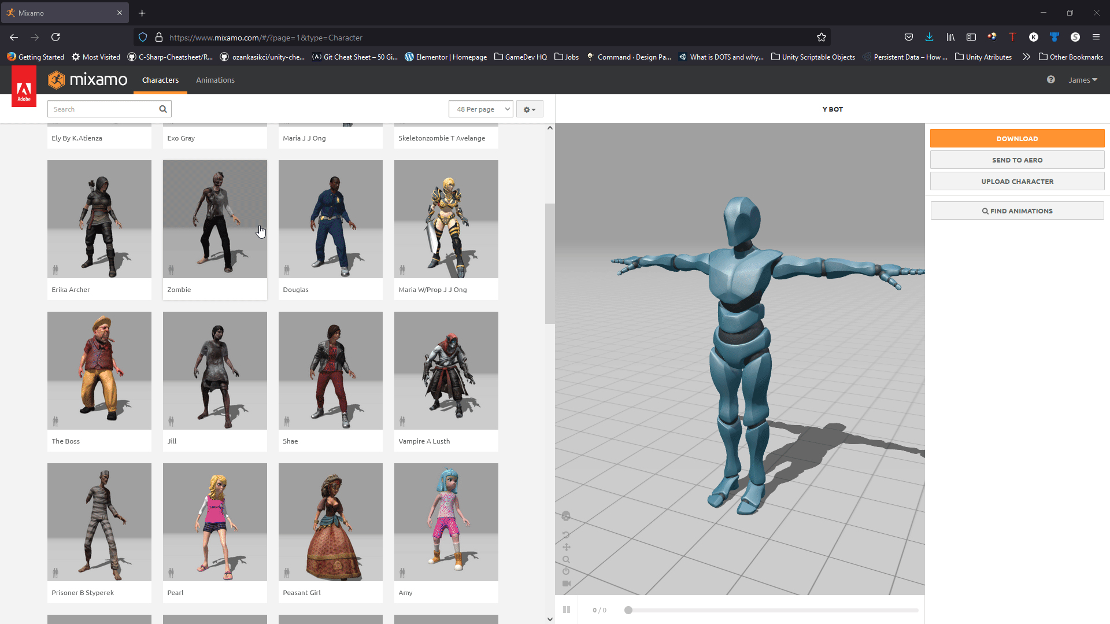Select the Peasant Girl character thumbnail
The height and width of the screenshot is (624, 1110).
(331, 522)
